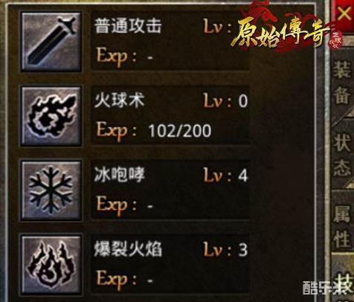
Task: Click the 普通攻击 skill name
Action: pos(128,25)
